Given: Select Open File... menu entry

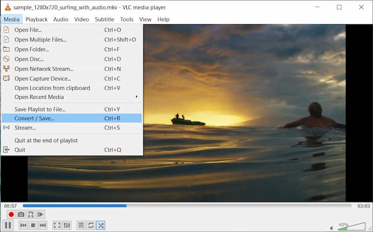Looking at the screenshot, I should (x=72, y=30).
